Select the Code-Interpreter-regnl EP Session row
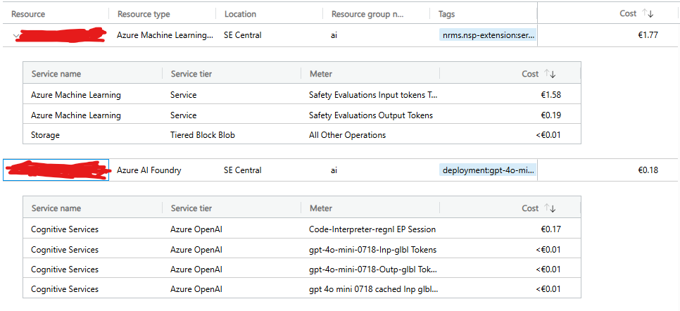 pos(372,229)
